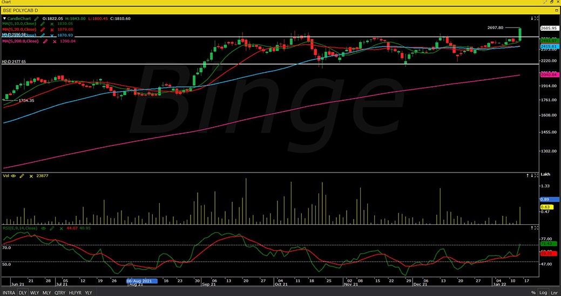Viewport: 561px width, 296px height.
Task: Select the YLY yearly timeframe tab
Action: (x=89, y=292)
